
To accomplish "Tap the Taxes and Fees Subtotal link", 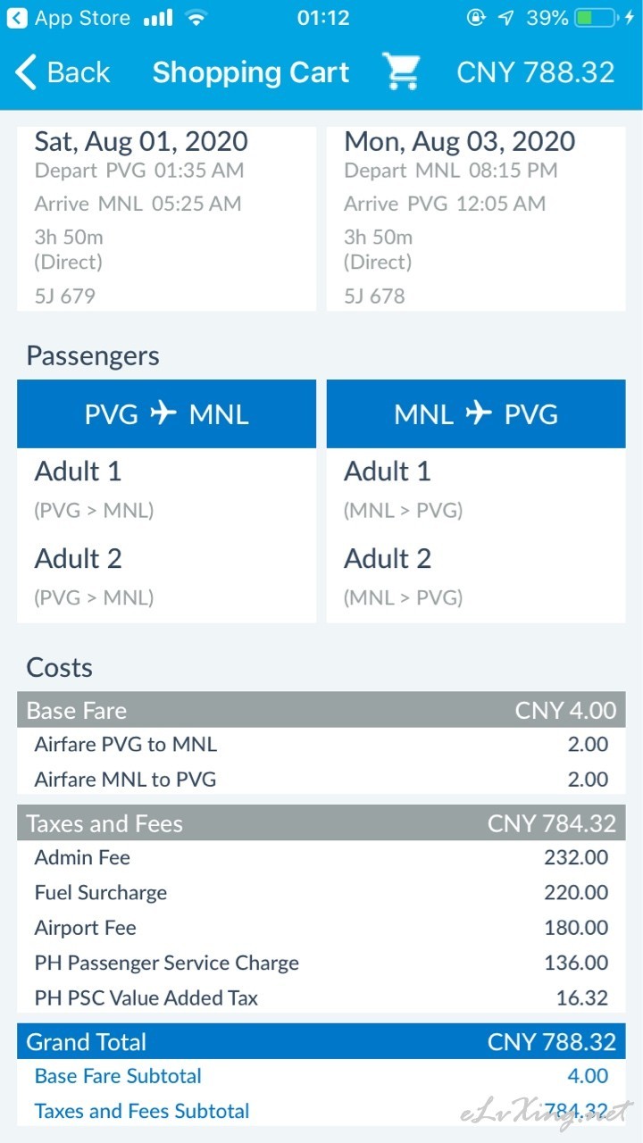I will (142, 1111).
